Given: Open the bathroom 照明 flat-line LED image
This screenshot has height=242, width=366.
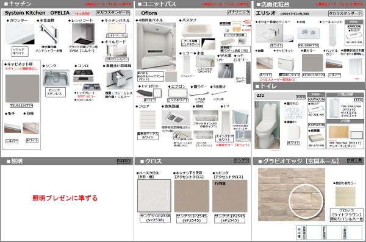Looking at the screenshot, I should point(206,116).
